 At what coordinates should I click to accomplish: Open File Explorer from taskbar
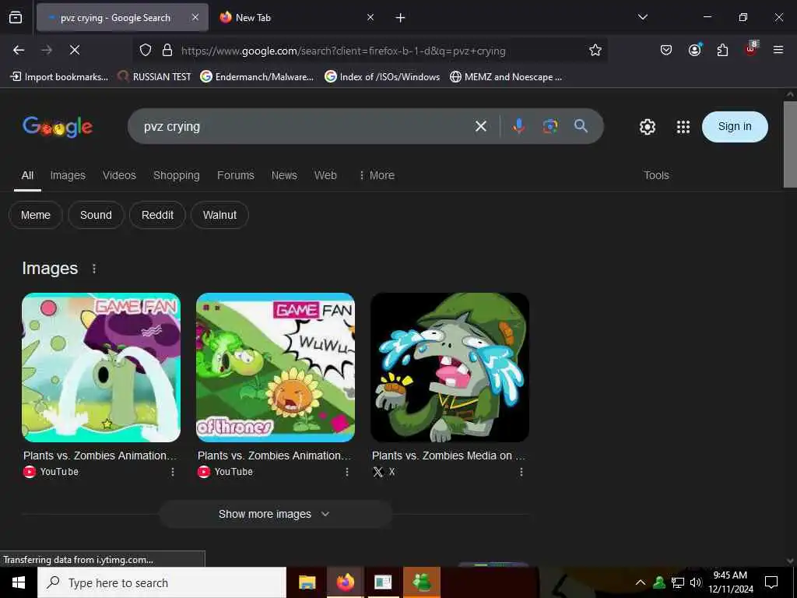[x=307, y=582]
